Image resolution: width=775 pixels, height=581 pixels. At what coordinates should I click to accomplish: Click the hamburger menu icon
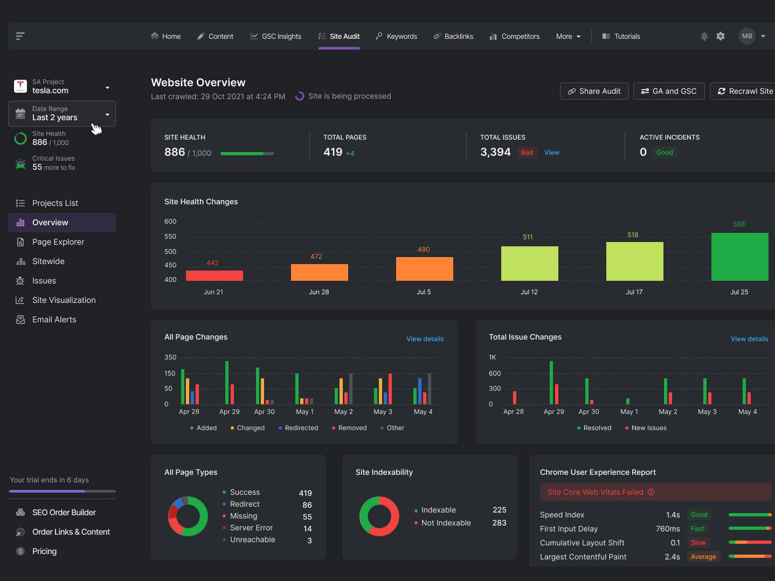[x=20, y=36]
